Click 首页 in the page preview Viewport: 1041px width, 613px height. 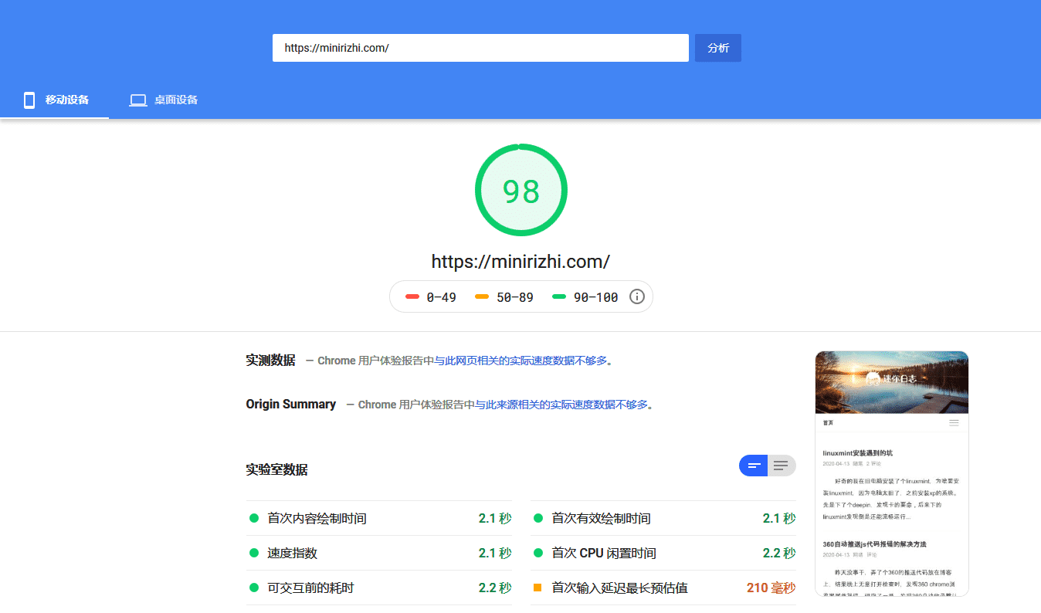pyautogui.click(x=828, y=423)
